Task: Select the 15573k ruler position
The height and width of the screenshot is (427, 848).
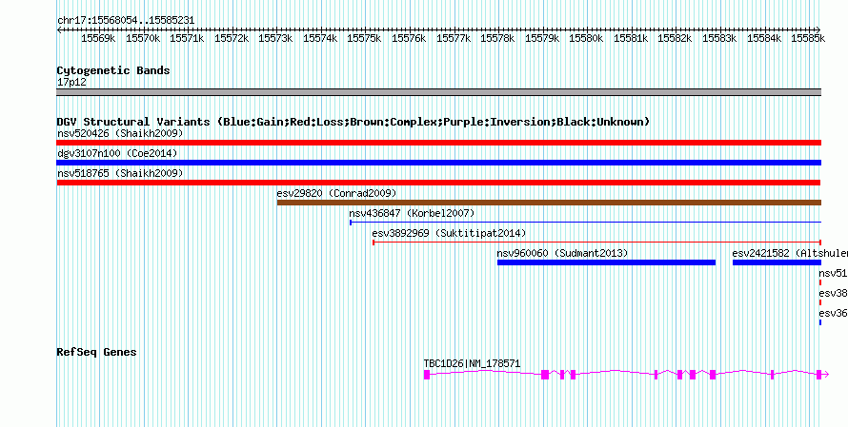Action: (275, 38)
